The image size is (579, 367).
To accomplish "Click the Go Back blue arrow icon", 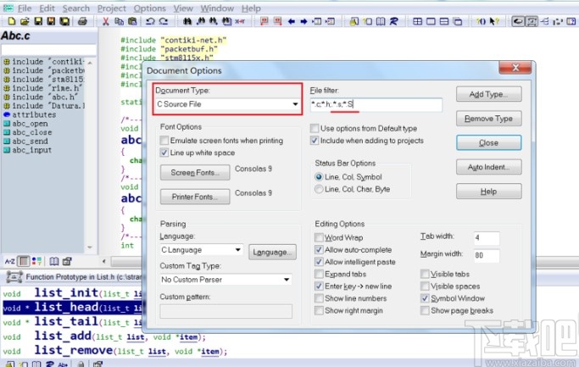I will 292,21.
